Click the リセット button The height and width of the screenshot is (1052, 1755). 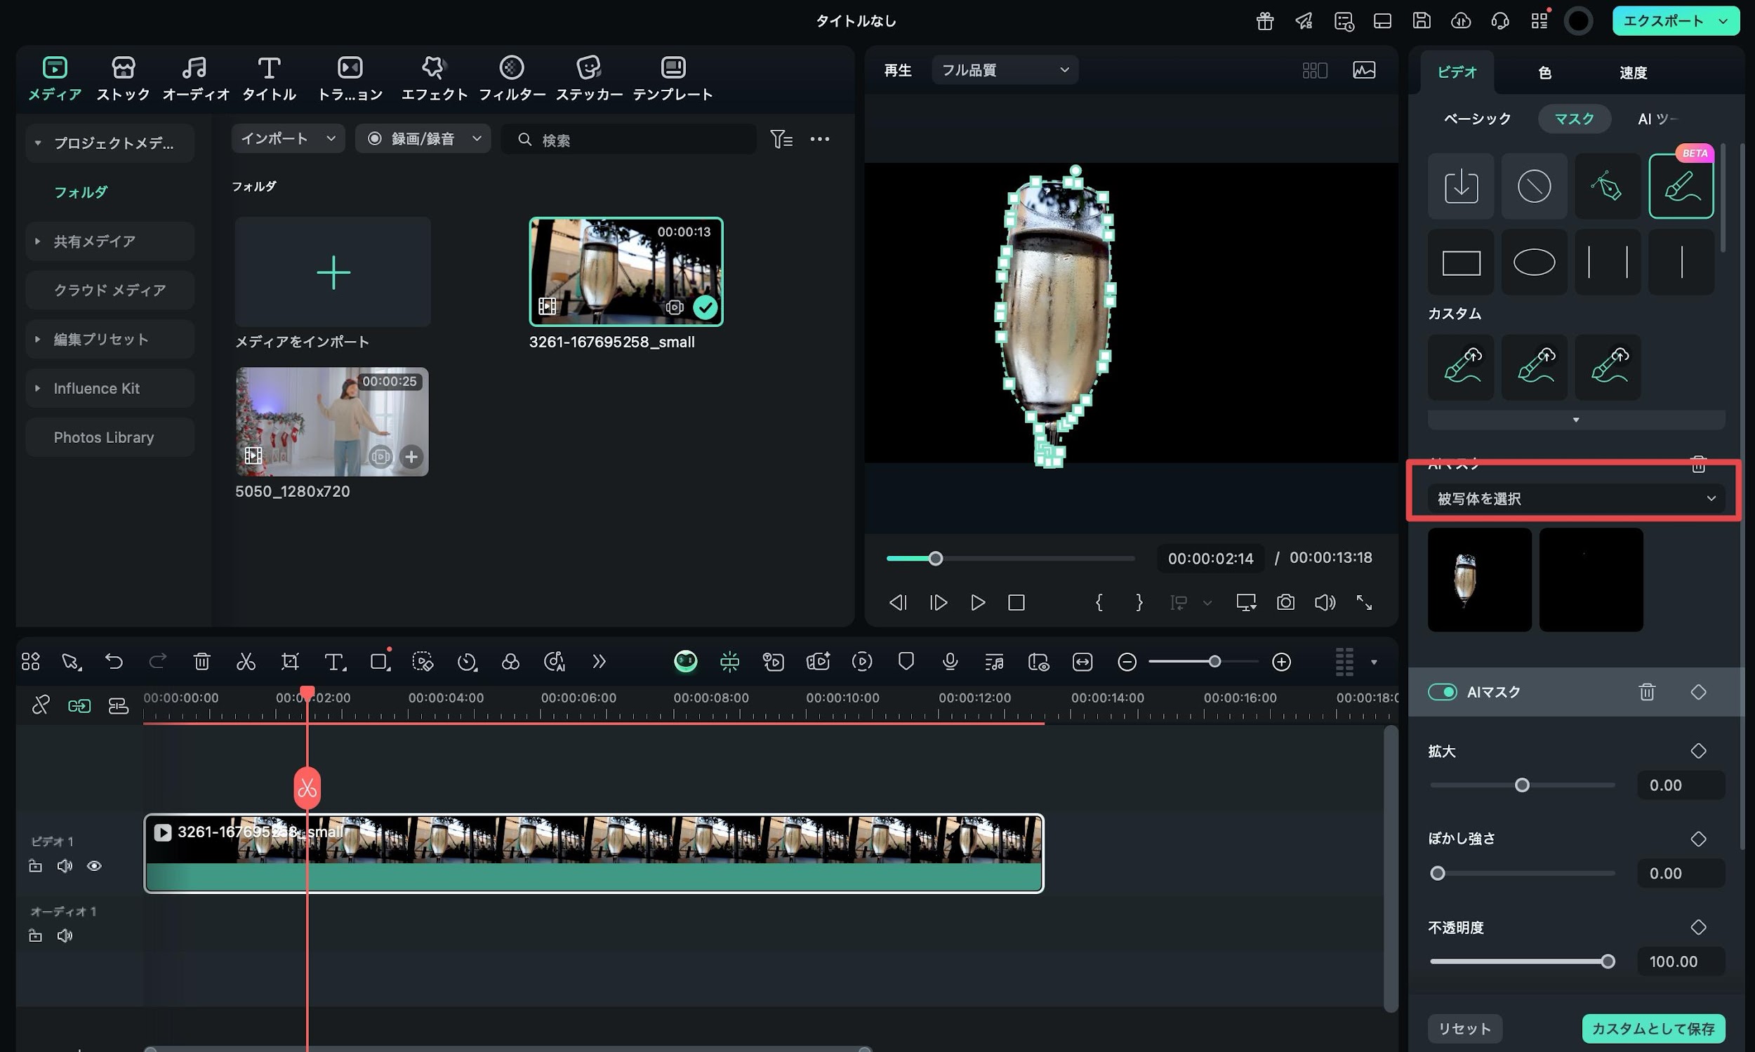click(1464, 1028)
